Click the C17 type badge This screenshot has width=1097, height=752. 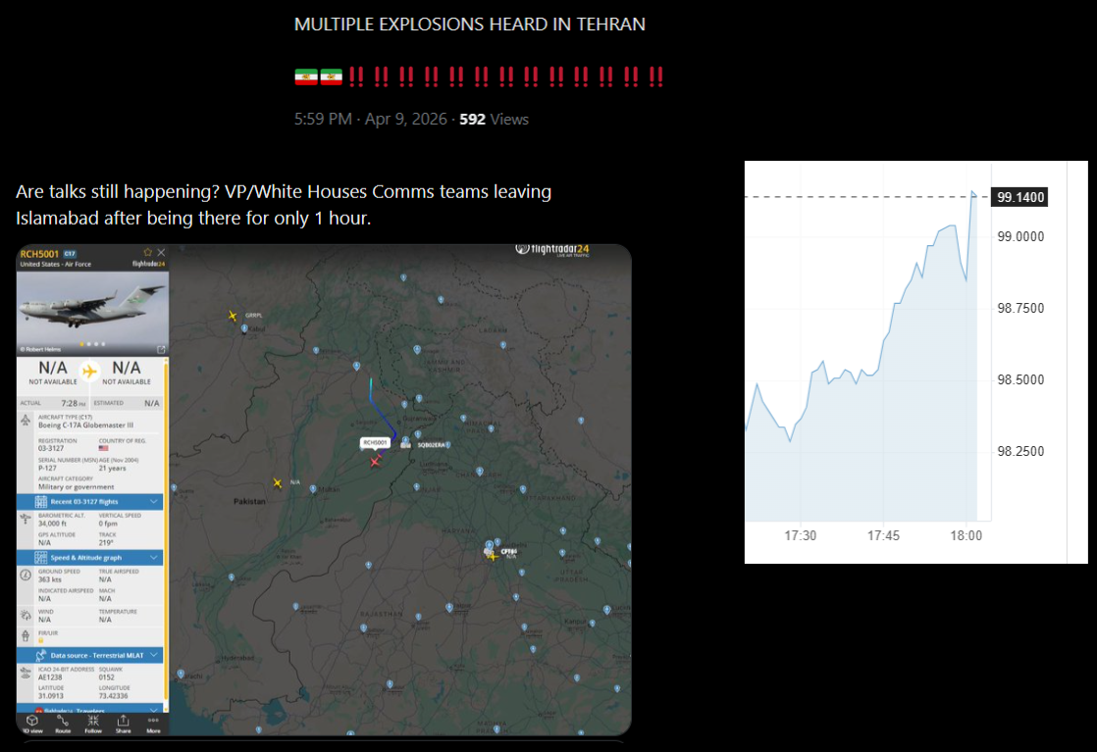click(x=70, y=254)
